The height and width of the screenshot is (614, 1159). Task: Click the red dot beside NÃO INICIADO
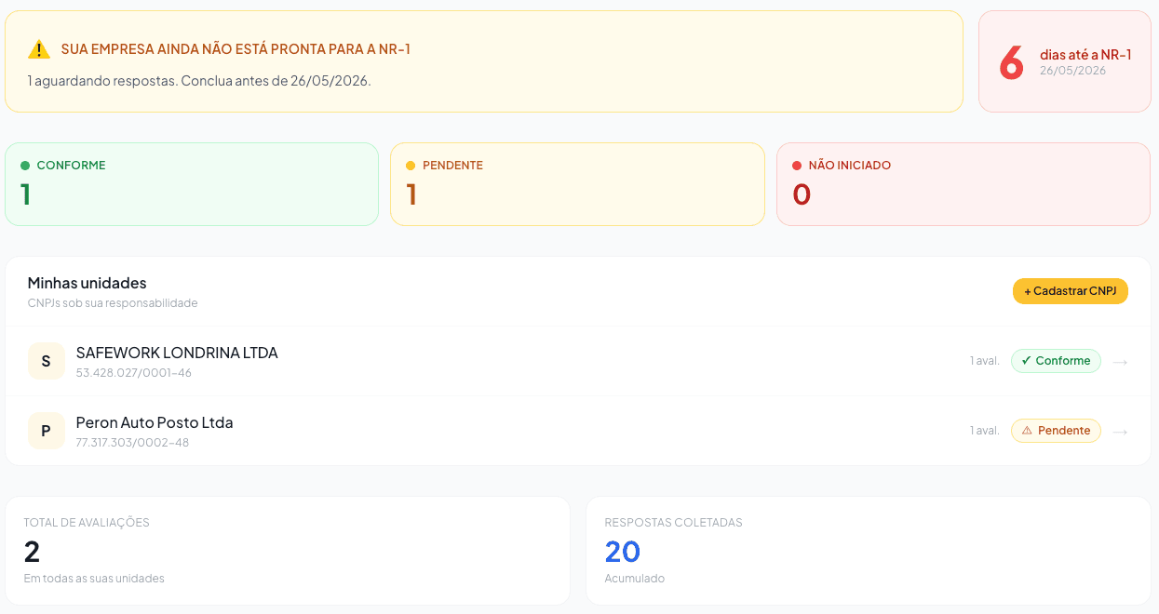click(797, 166)
